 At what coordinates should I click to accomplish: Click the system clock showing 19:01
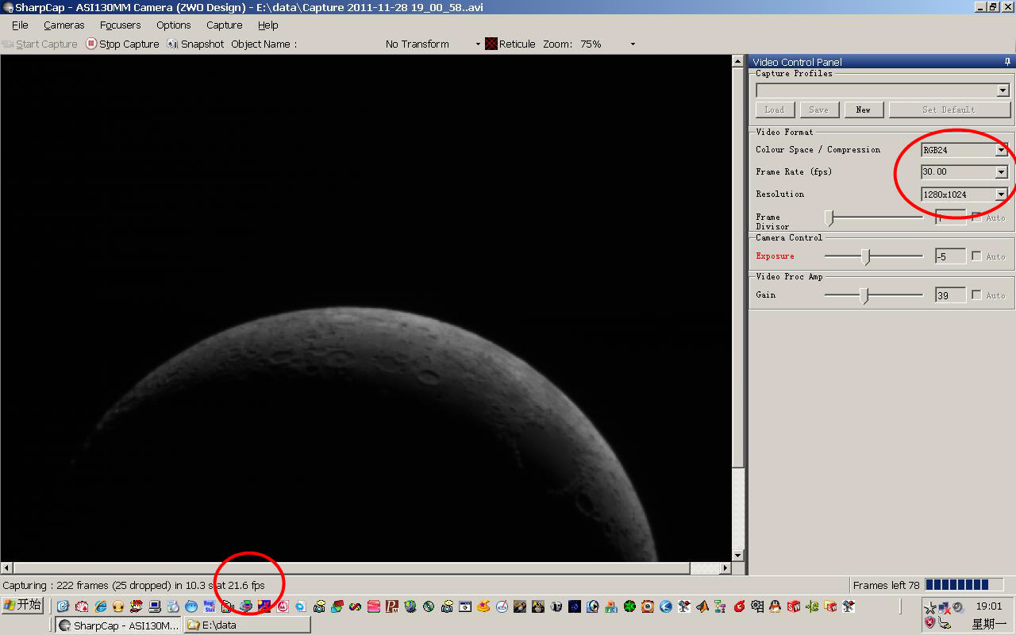[x=988, y=606]
